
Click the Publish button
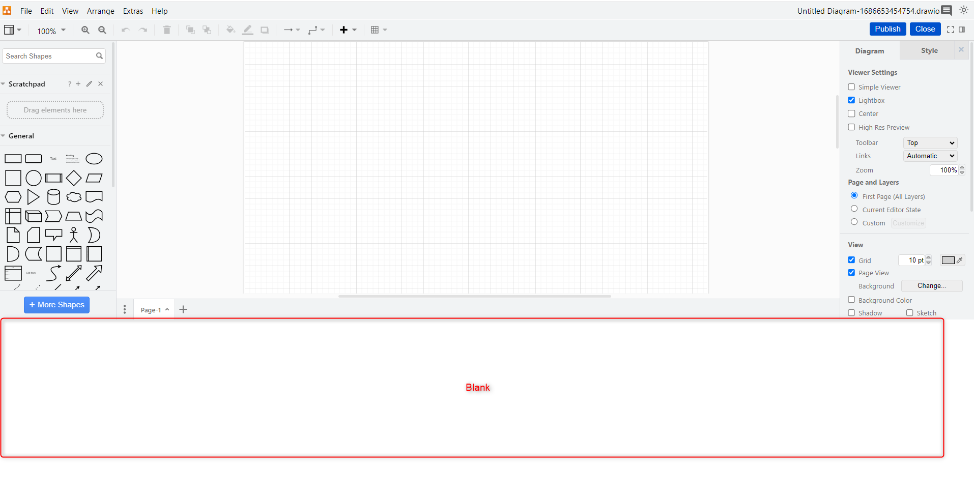(x=887, y=29)
